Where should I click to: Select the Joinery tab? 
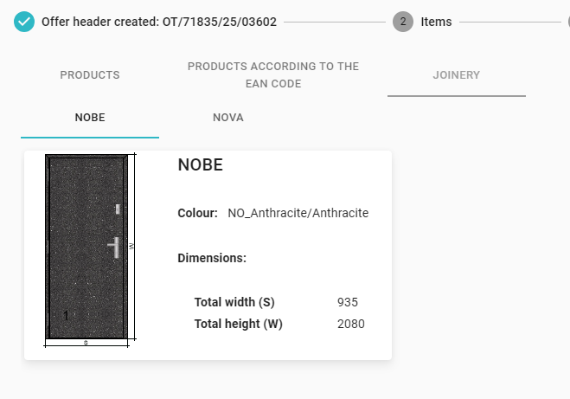coord(456,75)
